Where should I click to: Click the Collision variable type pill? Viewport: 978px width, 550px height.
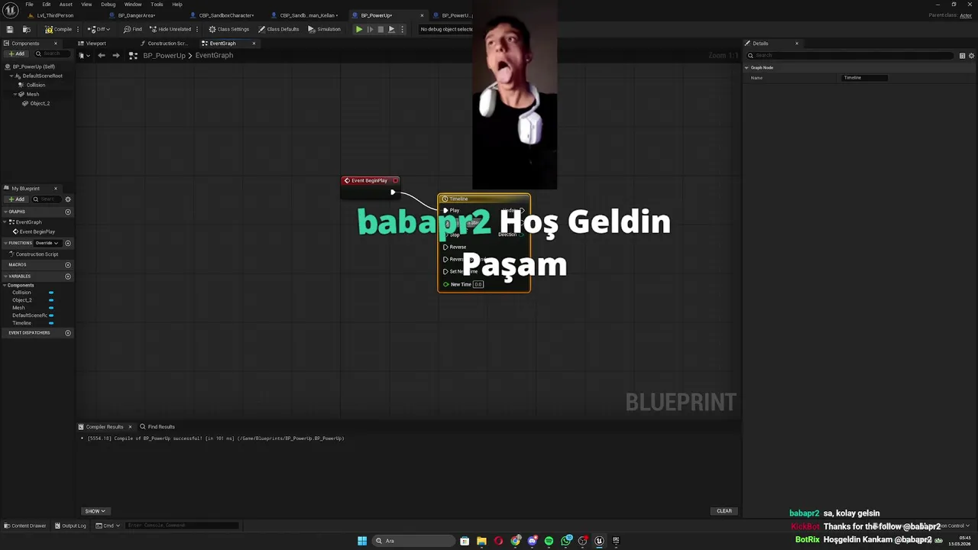point(51,293)
